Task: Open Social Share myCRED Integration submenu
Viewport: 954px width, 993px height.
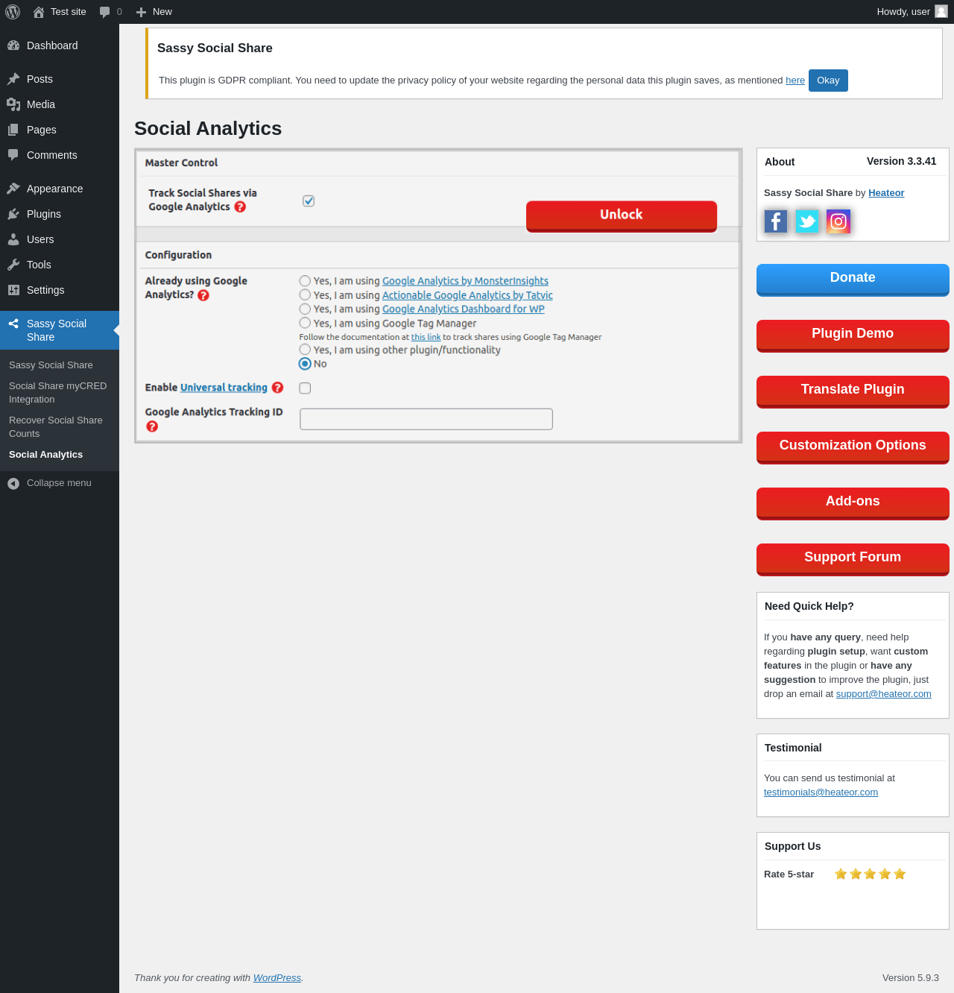Action: [x=58, y=393]
